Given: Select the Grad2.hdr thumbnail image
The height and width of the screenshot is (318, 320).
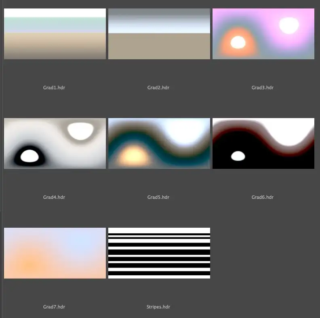Looking at the screenshot, I should pyautogui.click(x=159, y=34).
